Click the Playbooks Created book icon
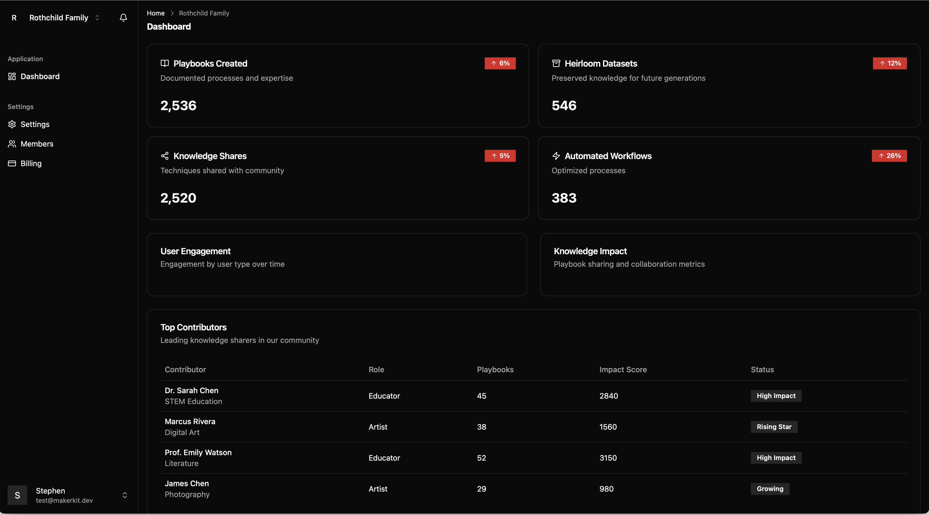The width and height of the screenshot is (929, 515). click(x=165, y=63)
